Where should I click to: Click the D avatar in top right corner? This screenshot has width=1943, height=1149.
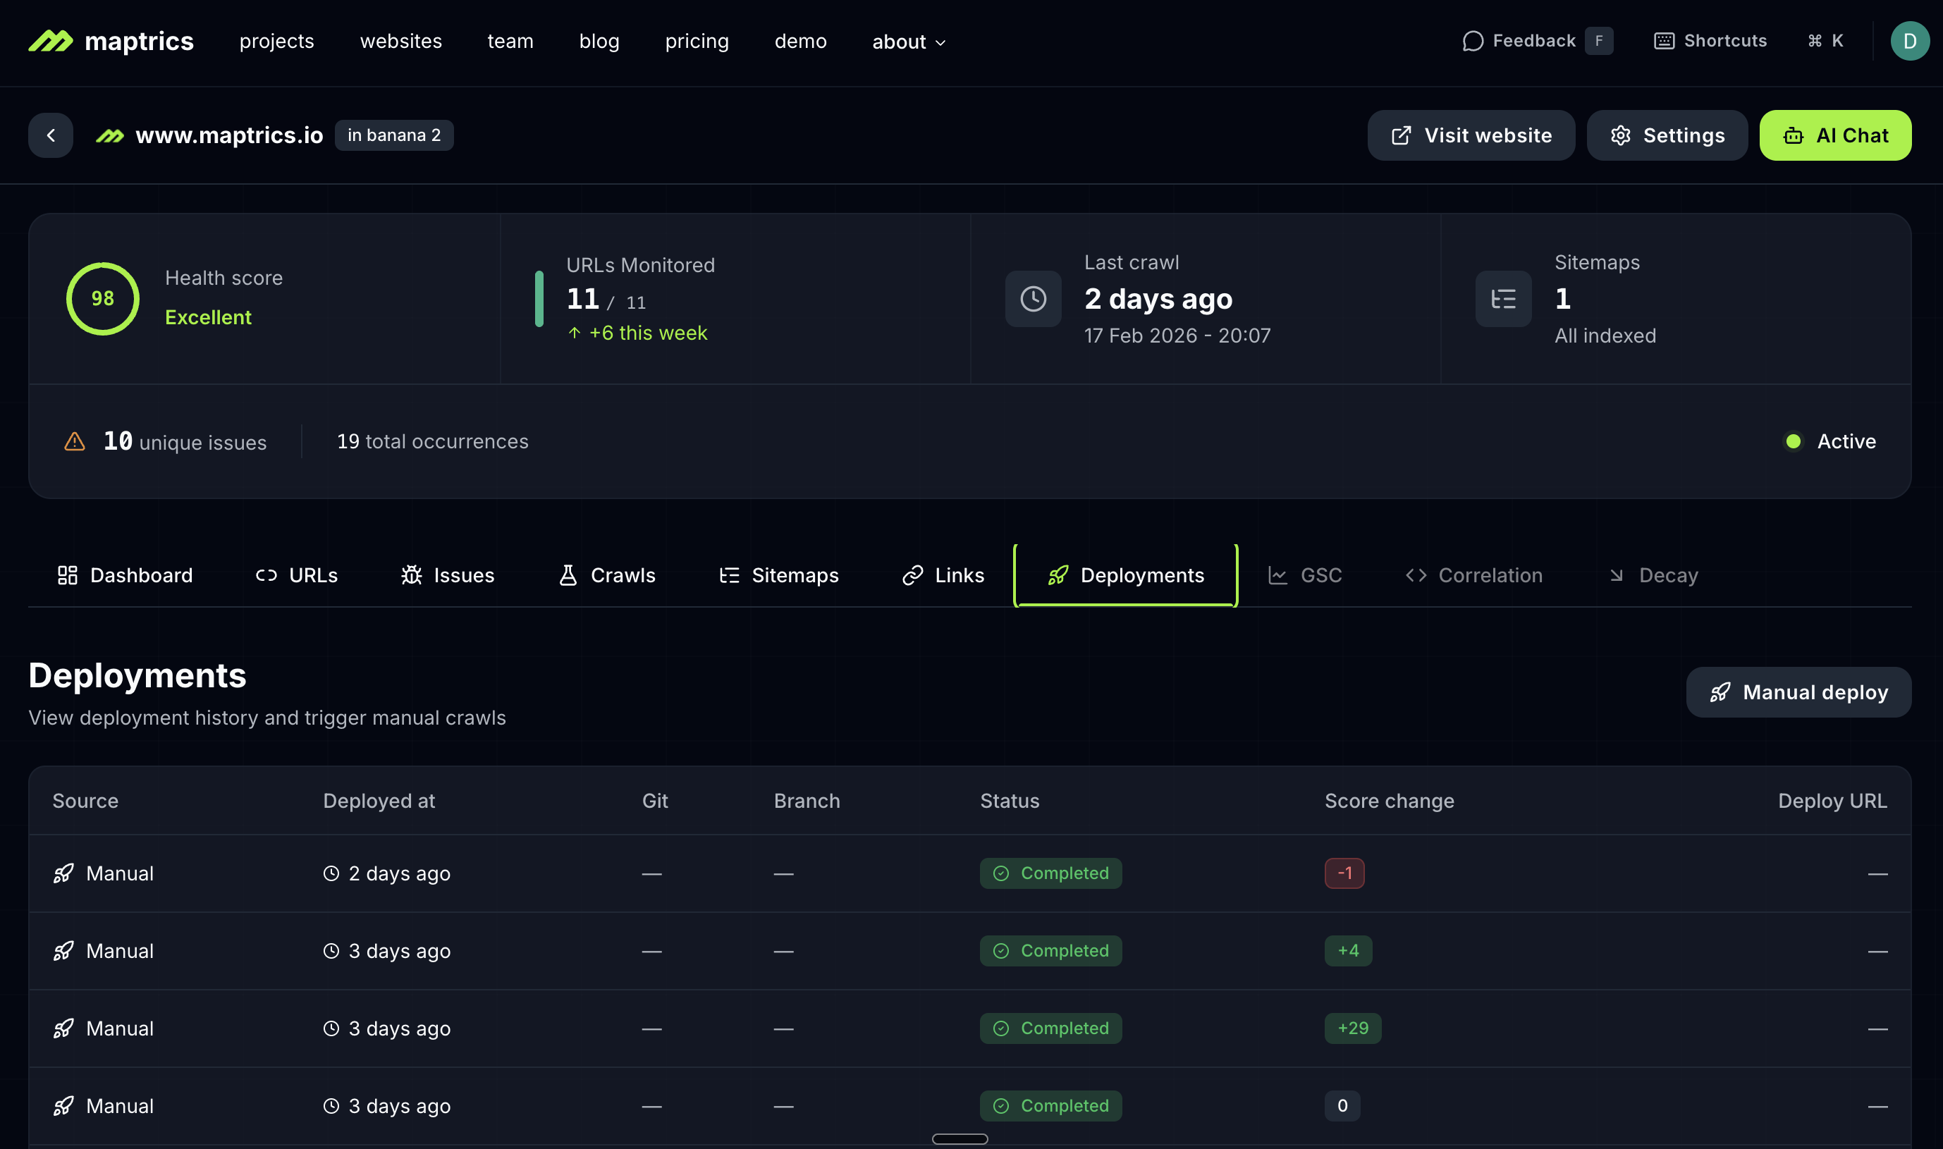[x=1911, y=41]
